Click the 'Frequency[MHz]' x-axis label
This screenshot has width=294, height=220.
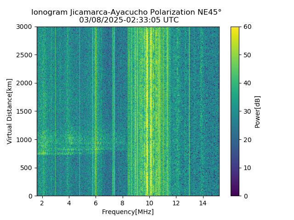[x=128, y=212]
